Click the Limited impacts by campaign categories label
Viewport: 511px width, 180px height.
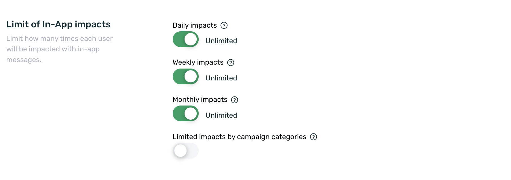(239, 137)
